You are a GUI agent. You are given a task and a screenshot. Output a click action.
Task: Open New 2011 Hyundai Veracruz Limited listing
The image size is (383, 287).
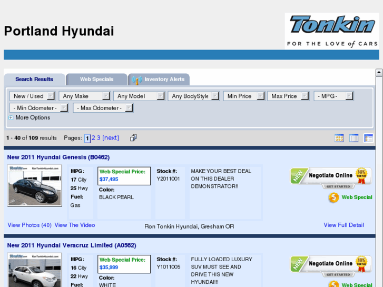[x=72, y=245]
